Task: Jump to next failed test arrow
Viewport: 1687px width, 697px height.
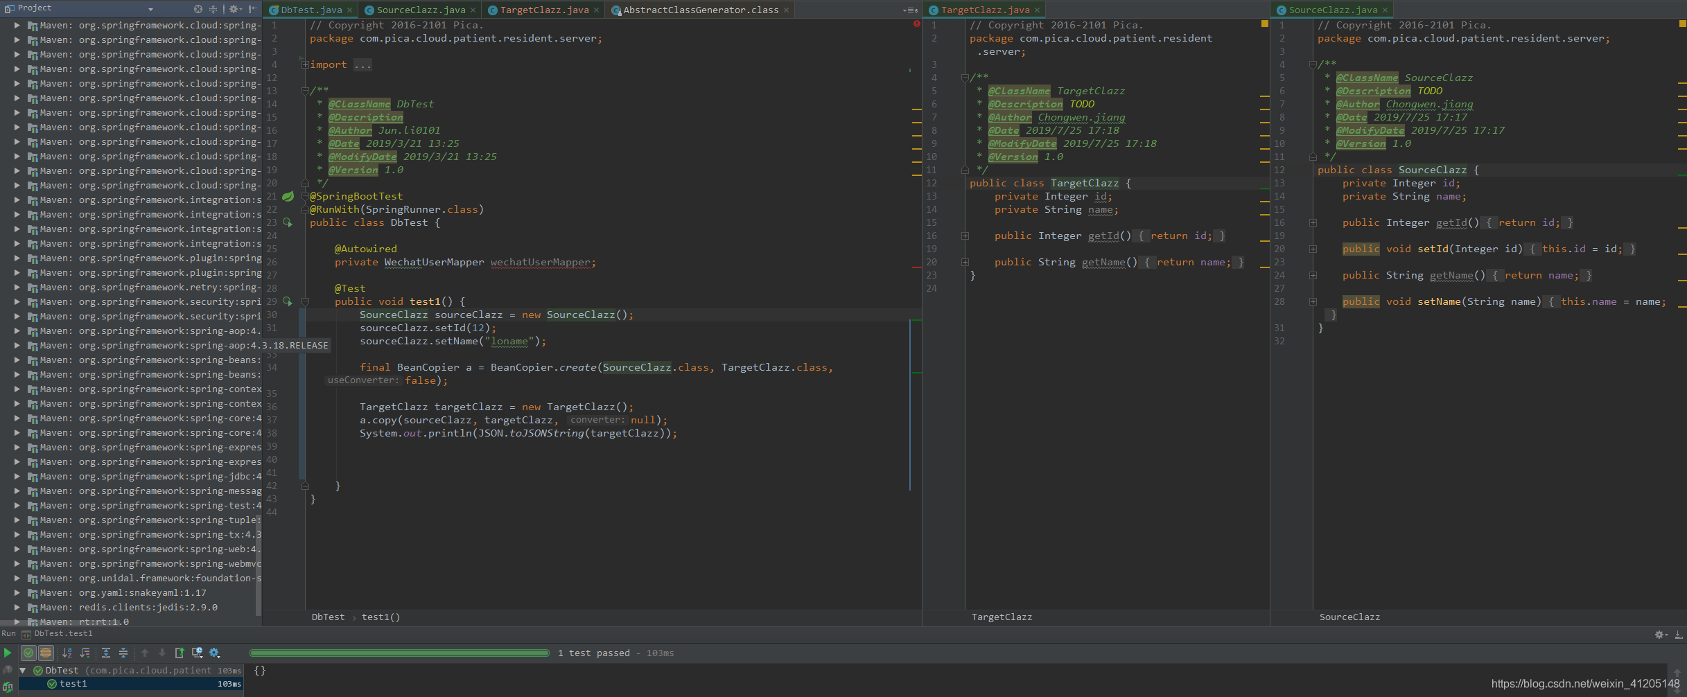Action: (162, 653)
